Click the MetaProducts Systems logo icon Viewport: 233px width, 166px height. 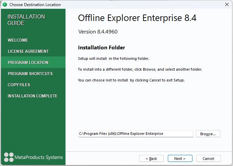pyautogui.click(x=9, y=157)
